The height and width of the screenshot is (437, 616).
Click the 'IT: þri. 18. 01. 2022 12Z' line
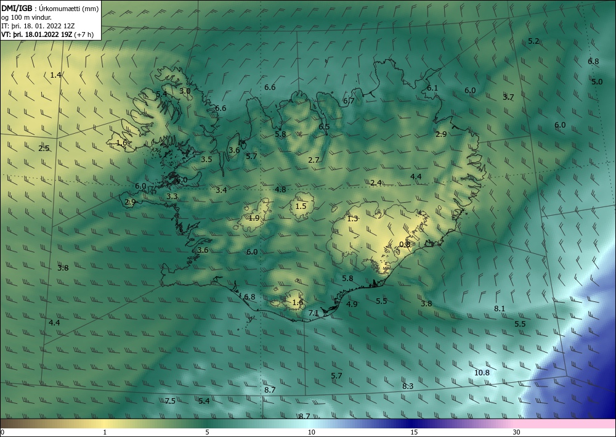38,26
